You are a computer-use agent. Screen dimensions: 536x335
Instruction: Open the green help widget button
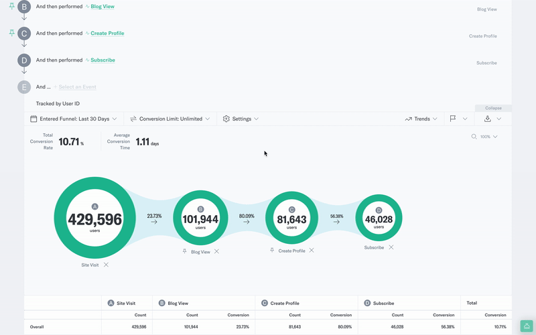click(x=527, y=326)
